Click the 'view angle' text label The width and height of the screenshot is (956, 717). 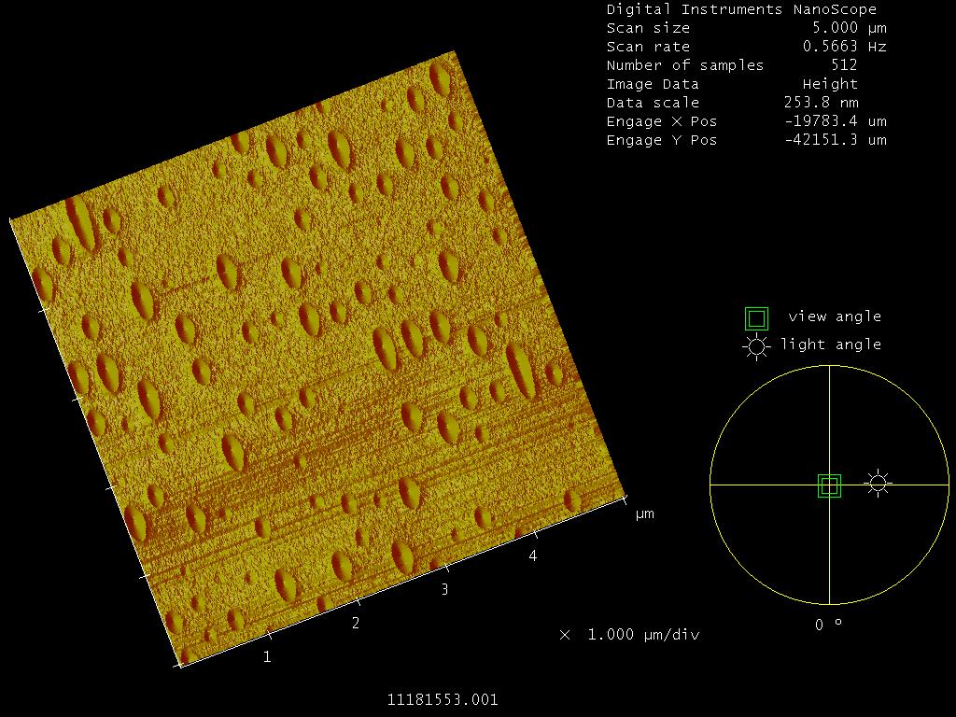click(x=834, y=316)
